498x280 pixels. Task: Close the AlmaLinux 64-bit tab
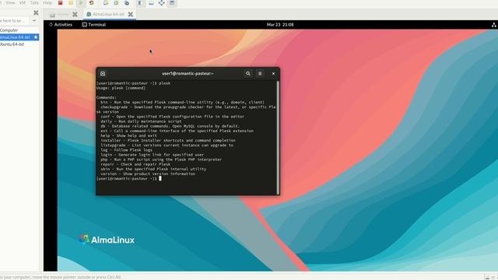(x=131, y=14)
